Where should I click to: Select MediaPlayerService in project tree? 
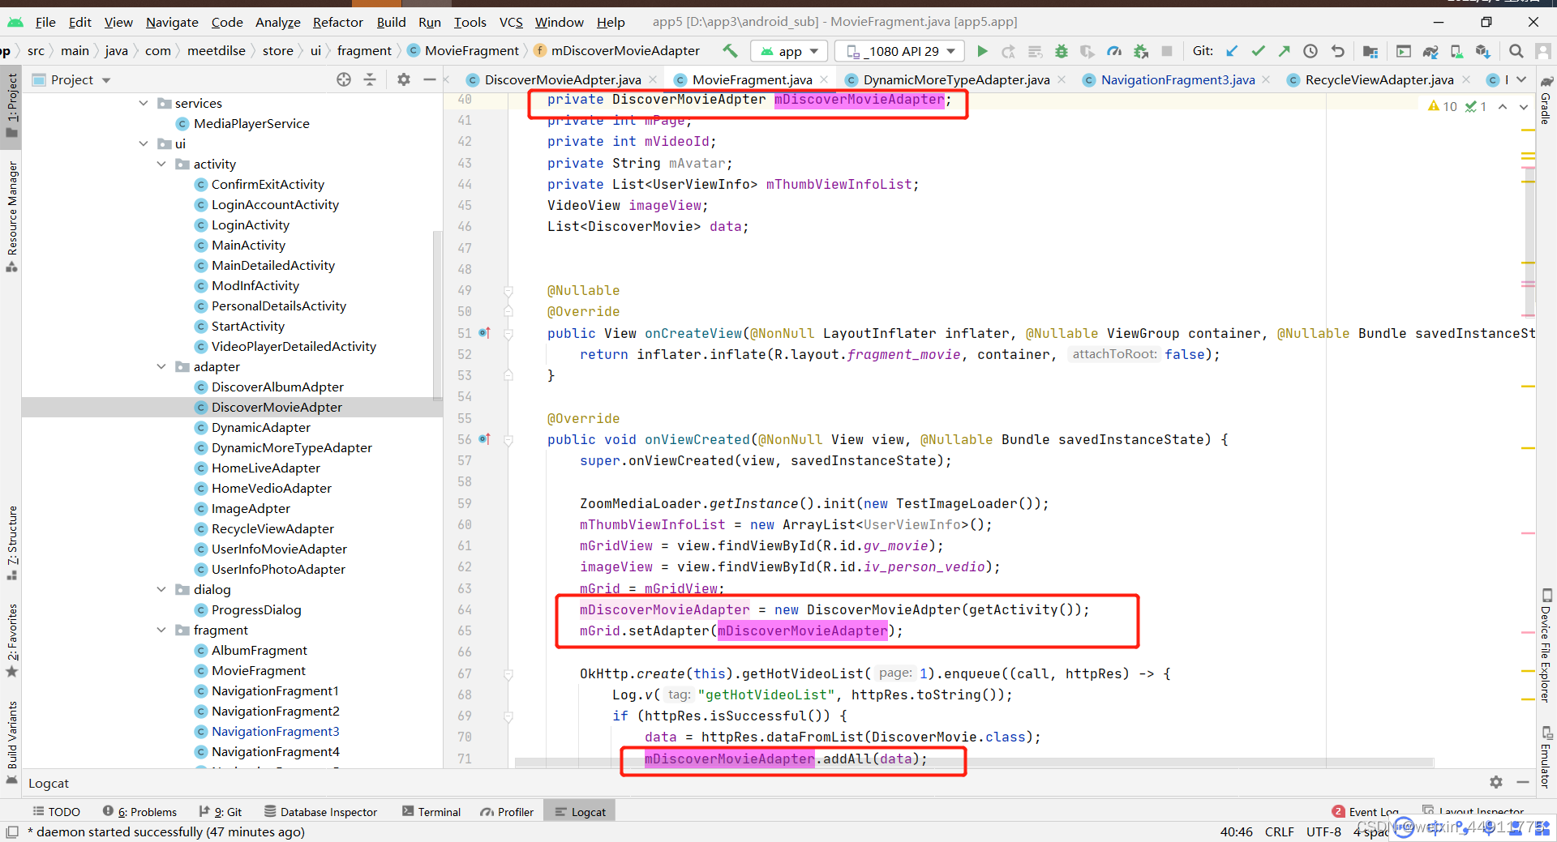[251, 123]
